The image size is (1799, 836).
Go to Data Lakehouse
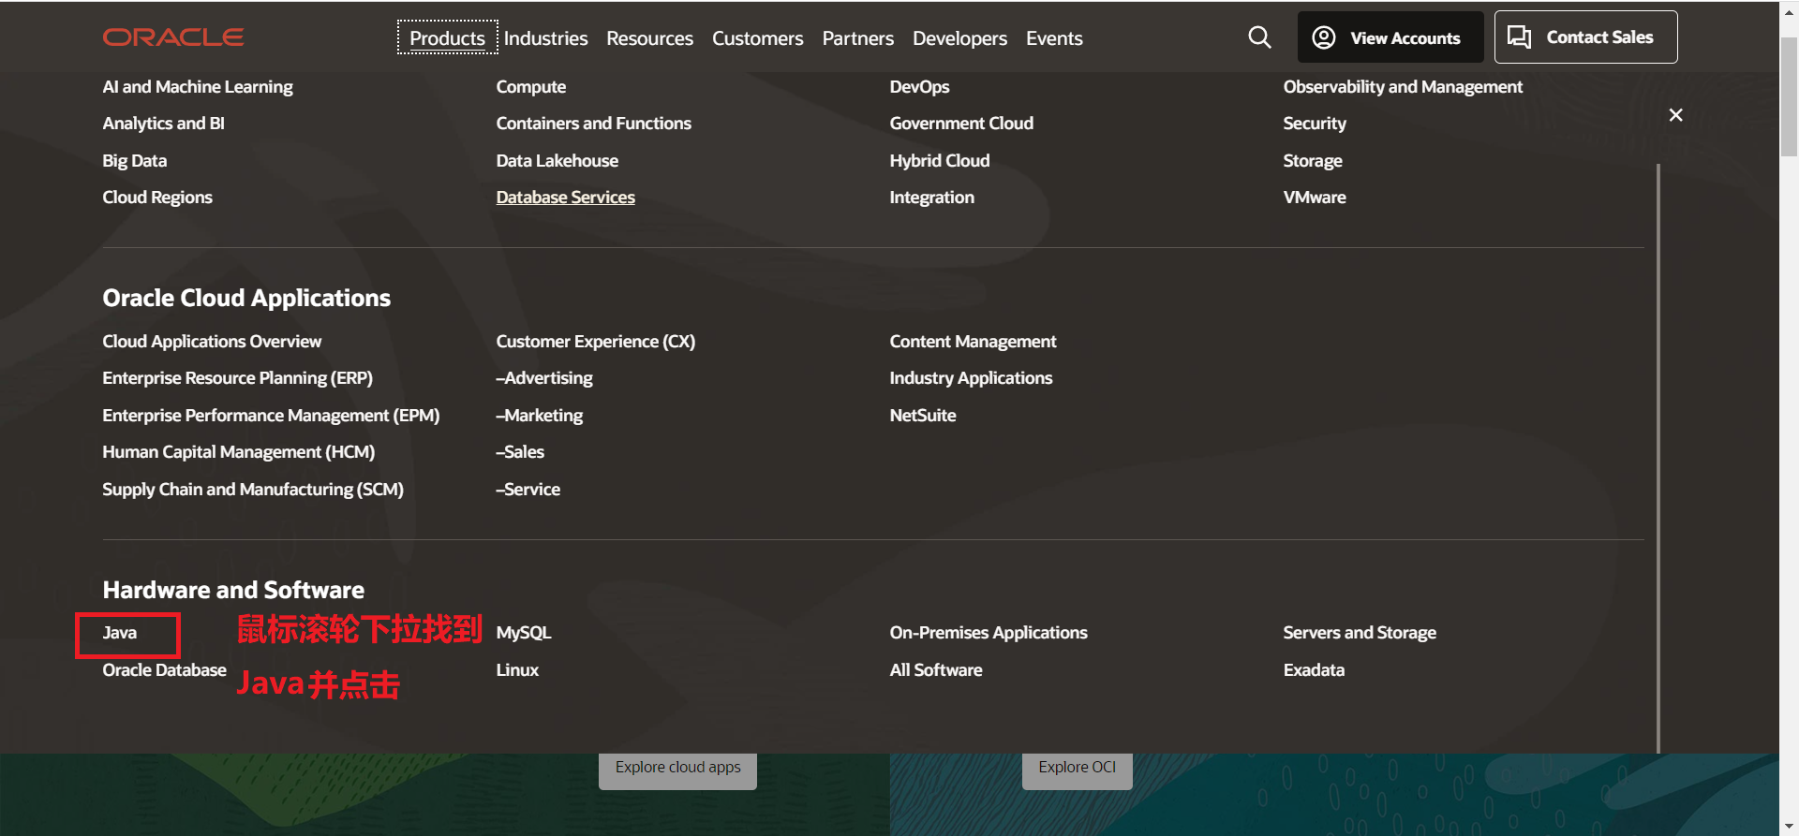coord(557,161)
